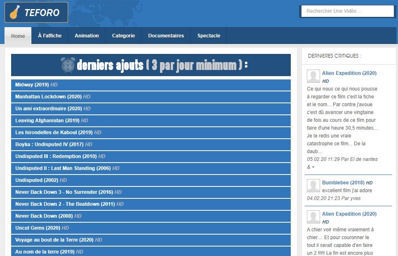398x256 pixels.
Task: Click the alarm clock icon in the banner
Action: pos(68,65)
